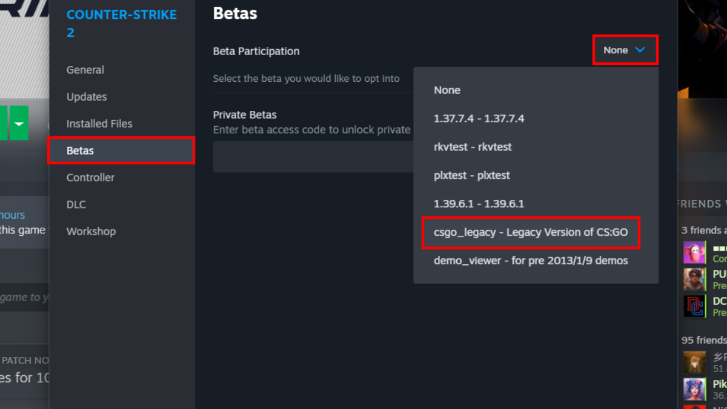Image resolution: width=727 pixels, height=409 pixels.
Task: Select the General settings tab
Action: click(85, 70)
